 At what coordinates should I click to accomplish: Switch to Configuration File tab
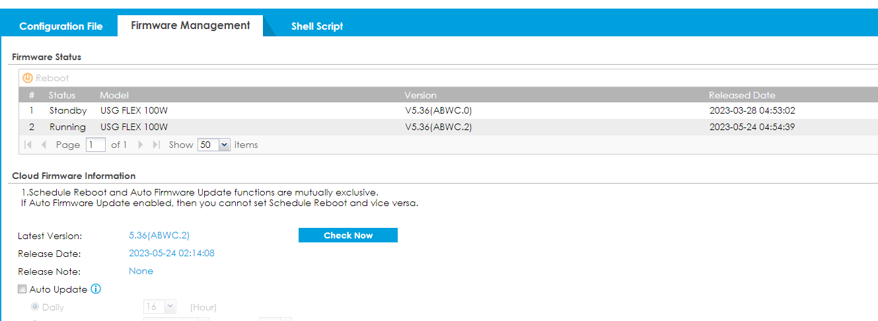61,26
